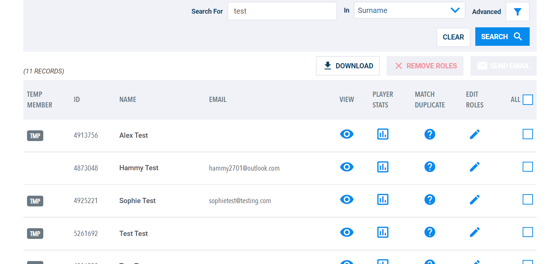The image size is (560, 264).
Task: Click the SEND EMAIL button
Action: pyautogui.click(x=503, y=66)
